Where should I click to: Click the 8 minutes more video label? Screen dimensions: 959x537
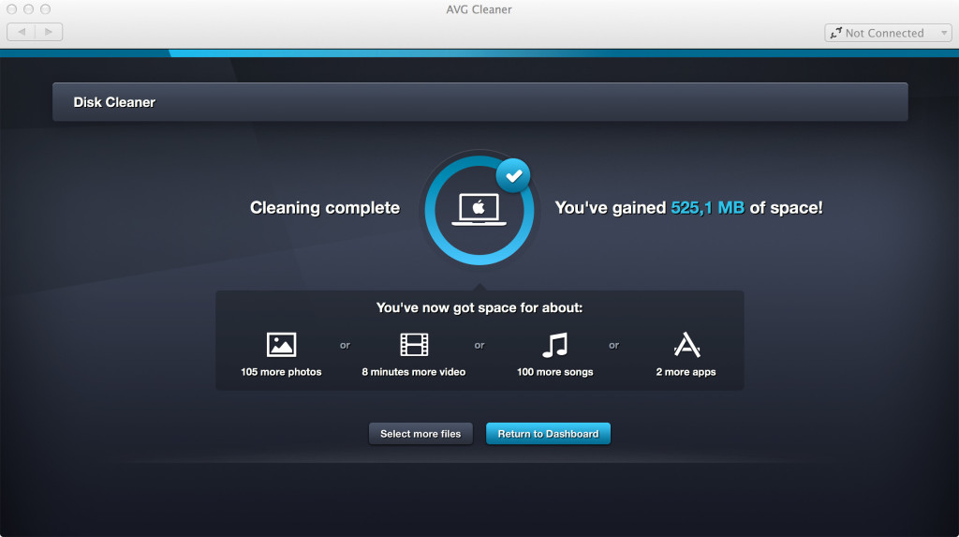pos(413,372)
